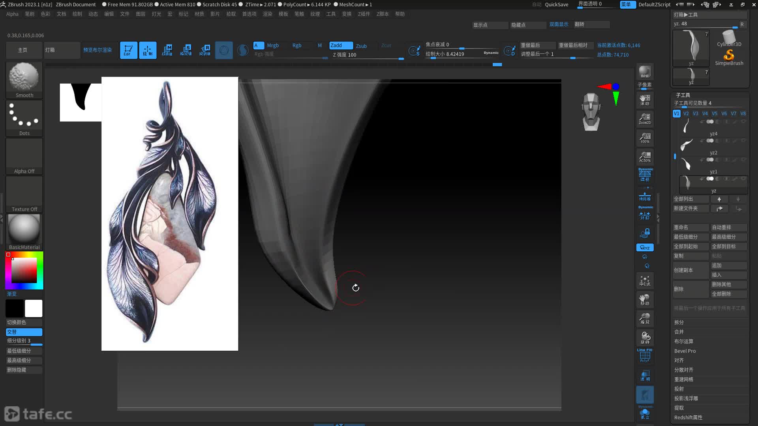
Task: Open the Alpha Off selector
Action: point(24,156)
